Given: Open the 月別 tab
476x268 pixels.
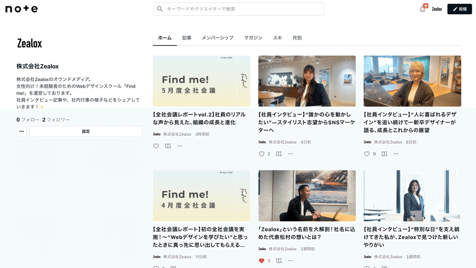Looking at the screenshot, I should point(297,38).
